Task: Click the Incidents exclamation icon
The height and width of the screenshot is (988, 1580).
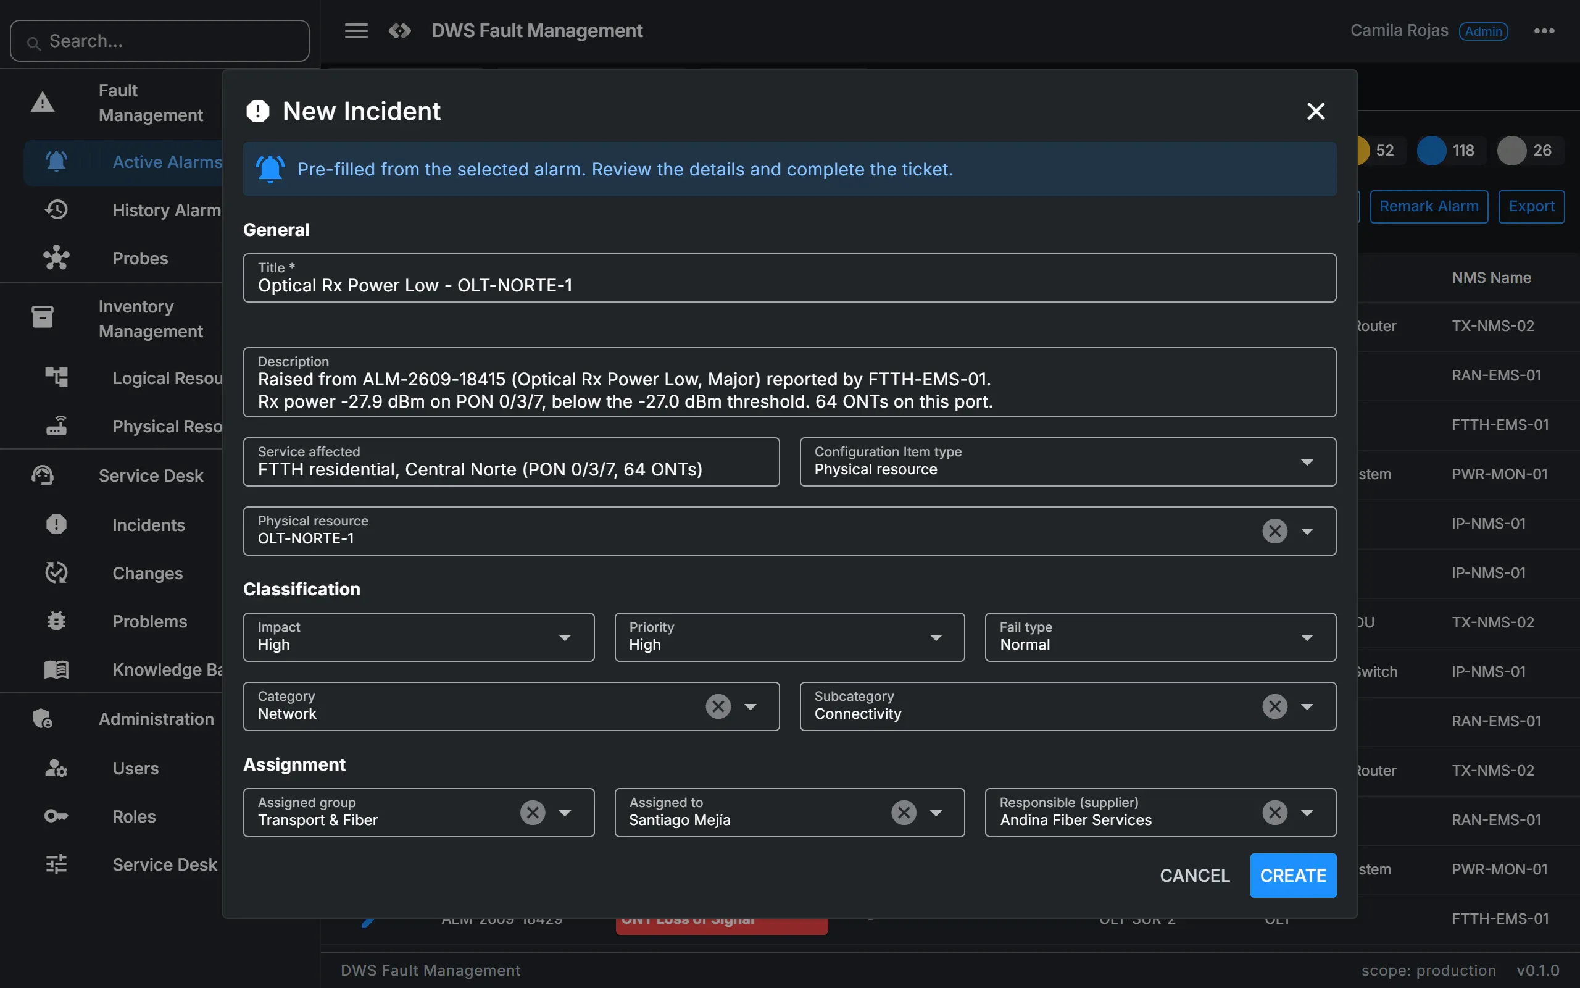Action: tap(56, 525)
